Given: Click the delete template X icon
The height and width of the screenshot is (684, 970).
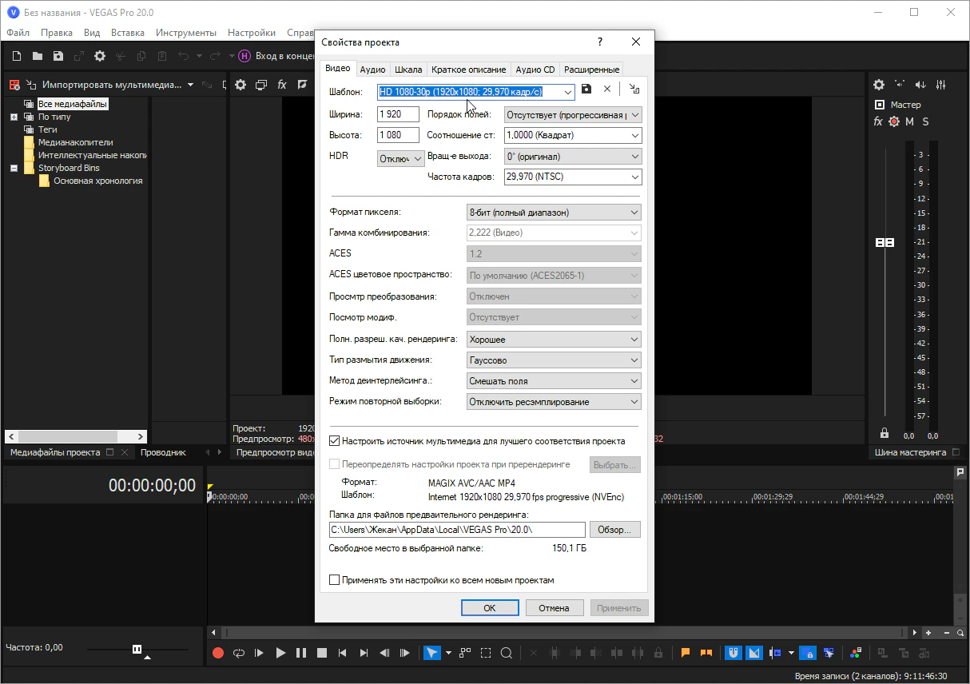Looking at the screenshot, I should (607, 89).
